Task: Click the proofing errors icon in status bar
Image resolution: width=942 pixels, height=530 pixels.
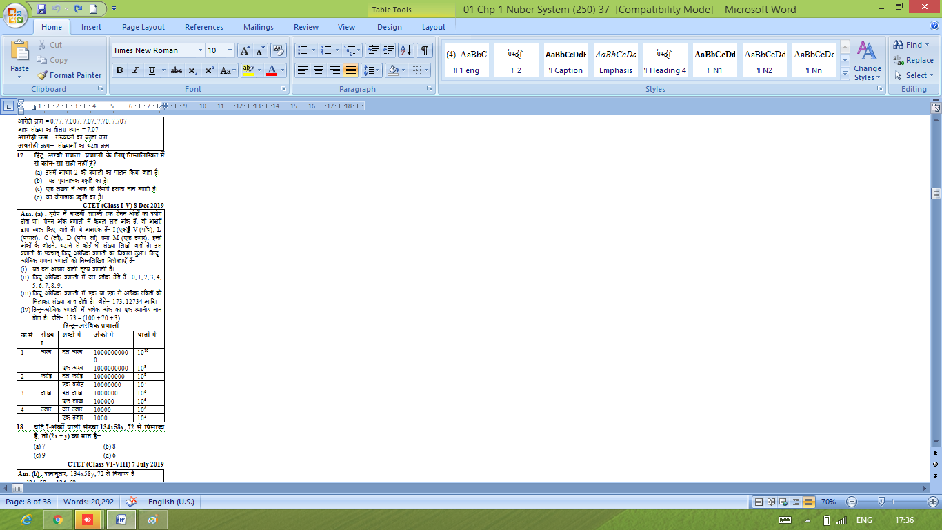Action: tap(131, 502)
